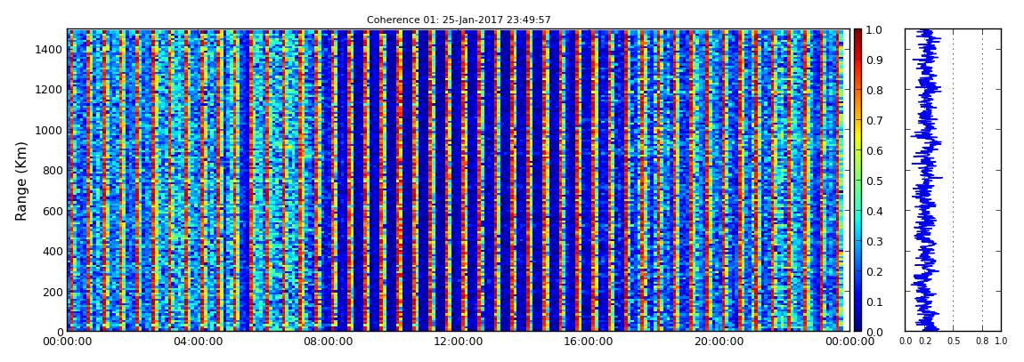Click the jet colorbar strip

click(858, 180)
